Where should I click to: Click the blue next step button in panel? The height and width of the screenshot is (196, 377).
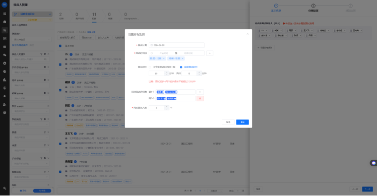tap(367, 189)
